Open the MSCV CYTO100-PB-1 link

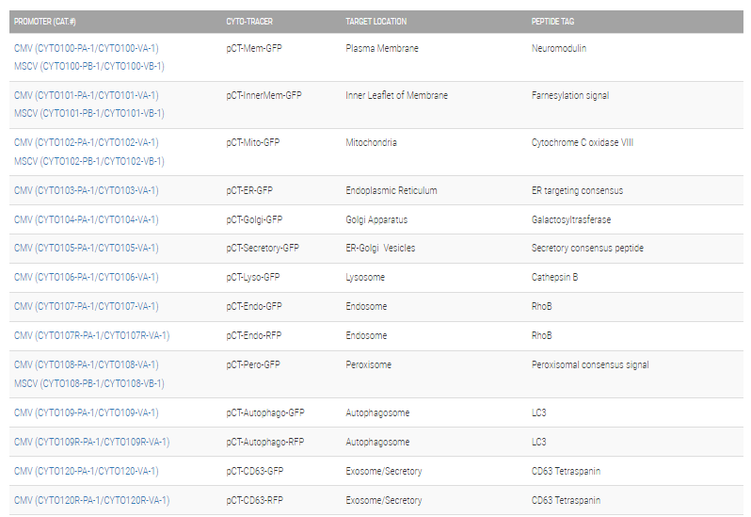click(x=89, y=66)
